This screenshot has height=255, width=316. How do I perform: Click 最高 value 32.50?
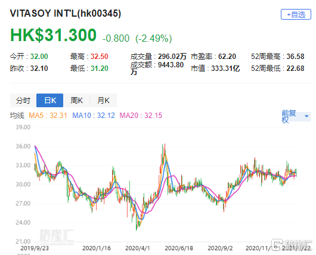(100, 57)
